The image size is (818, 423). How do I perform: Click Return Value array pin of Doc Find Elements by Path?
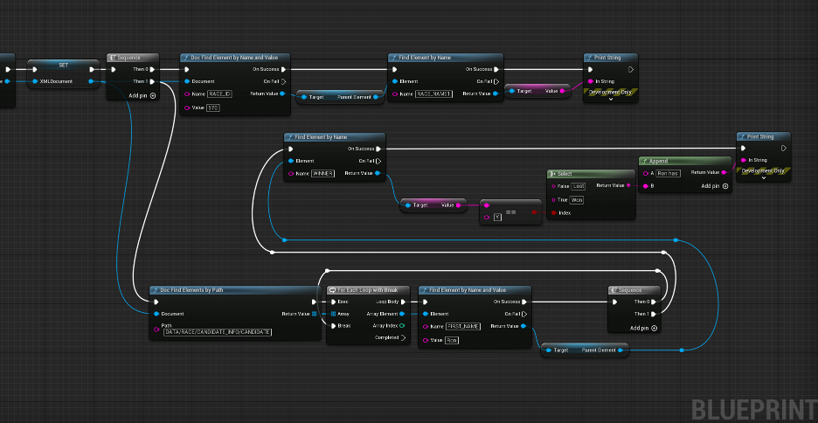tap(315, 314)
